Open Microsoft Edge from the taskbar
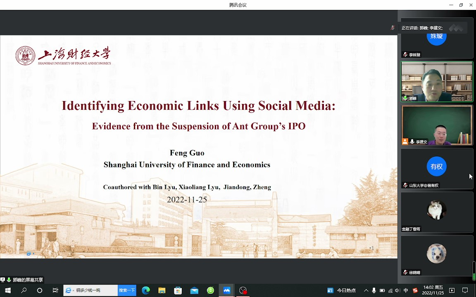476x297 pixels. click(146, 290)
